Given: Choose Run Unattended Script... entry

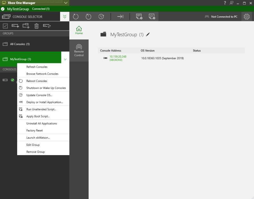Looking at the screenshot, I should 43,109.
